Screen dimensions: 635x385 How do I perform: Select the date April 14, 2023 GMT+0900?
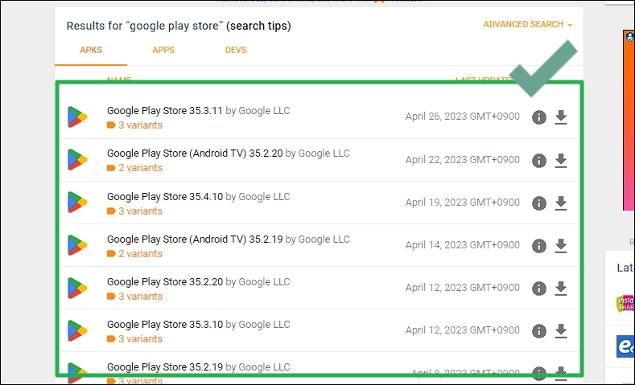tap(463, 245)
